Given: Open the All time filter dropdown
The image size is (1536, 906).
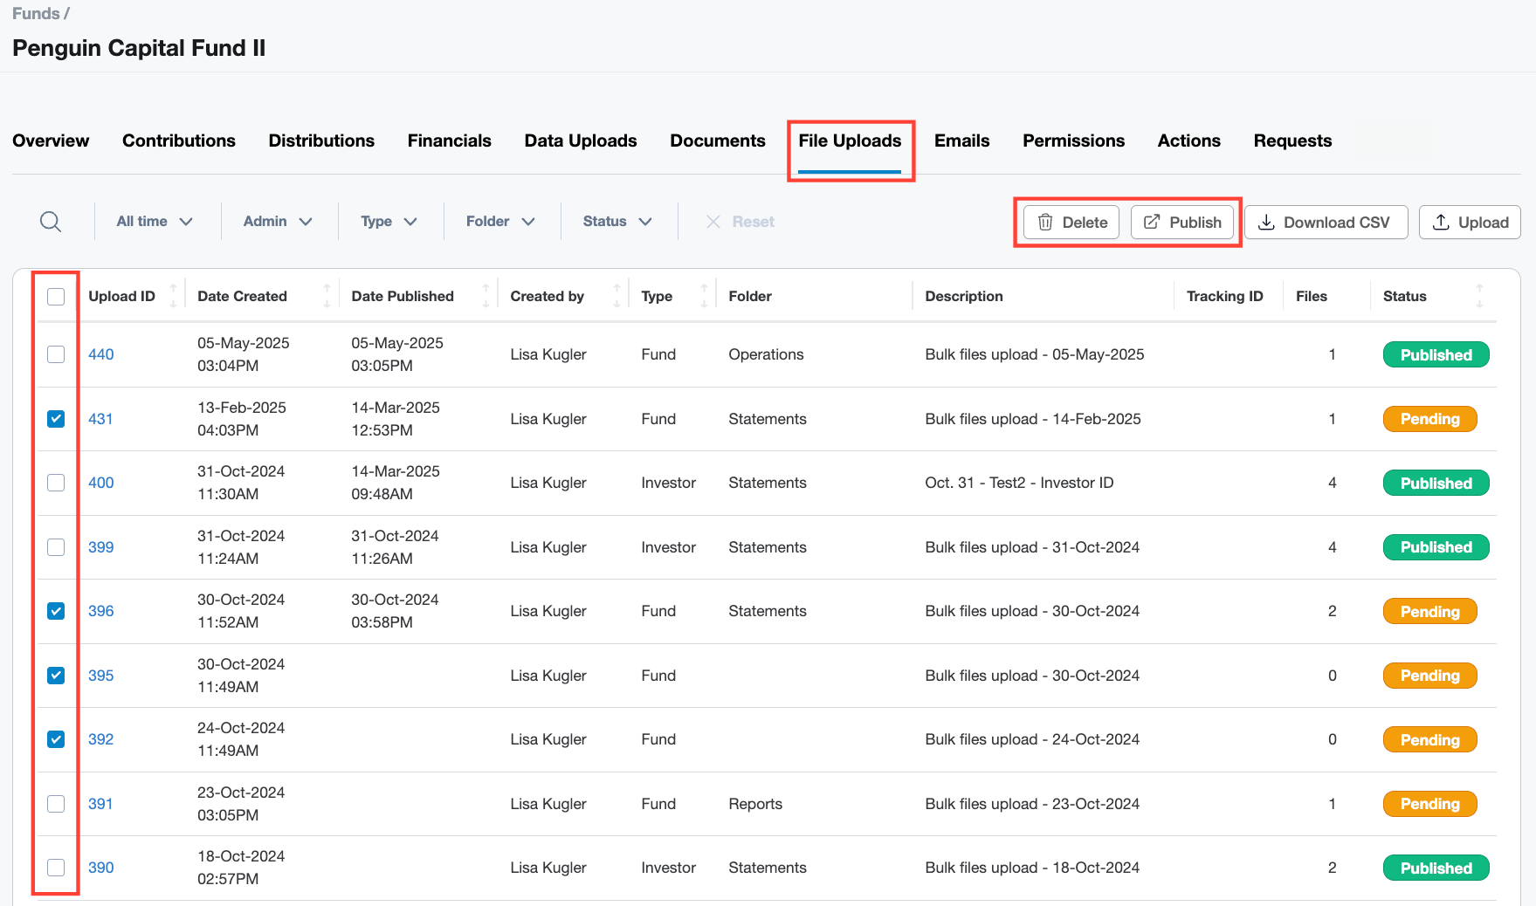Looking at the screenshot, I should coord(155,222).
